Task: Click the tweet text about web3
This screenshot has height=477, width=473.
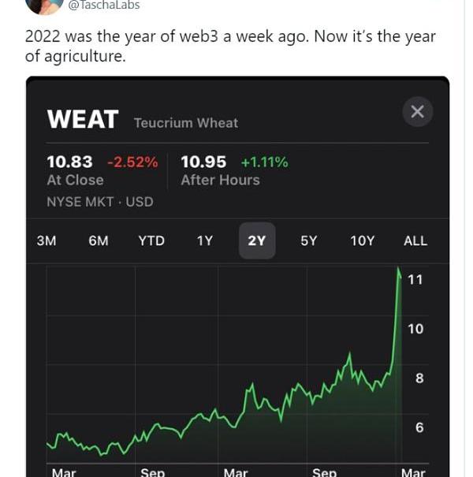Action: 230,47
